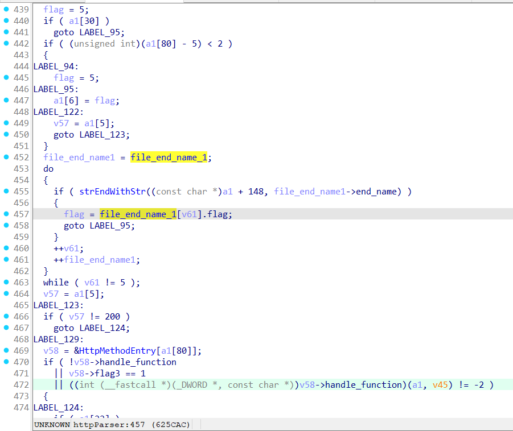Screen dimensions: 513x431
Task: Click flag3 member on line 471
Action: click(x=107, y=374)
